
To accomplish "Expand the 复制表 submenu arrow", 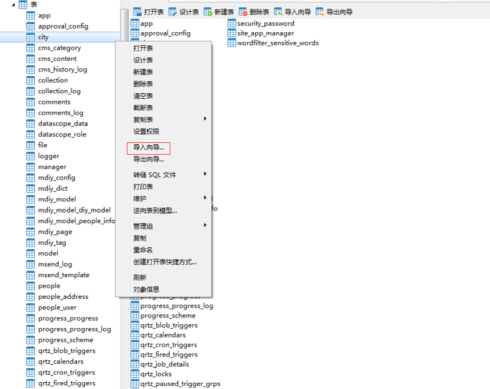I will (205, 119).
